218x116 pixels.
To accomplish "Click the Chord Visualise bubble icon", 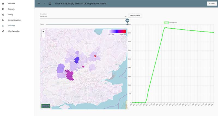I will coord(3,31).
